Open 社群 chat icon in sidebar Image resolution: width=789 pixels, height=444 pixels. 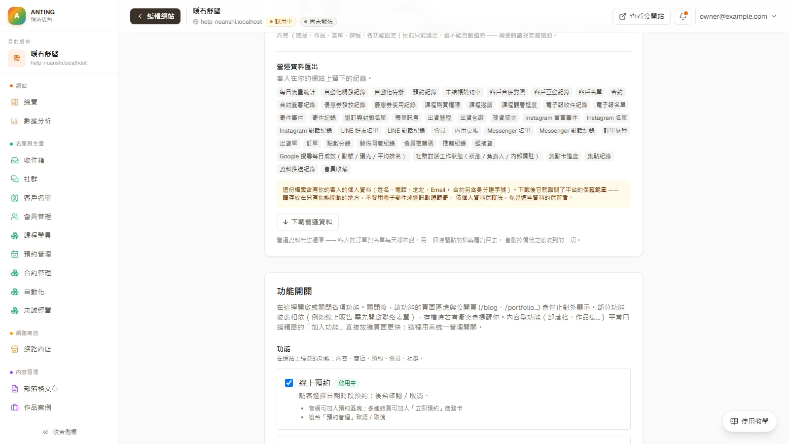[15, 179]
